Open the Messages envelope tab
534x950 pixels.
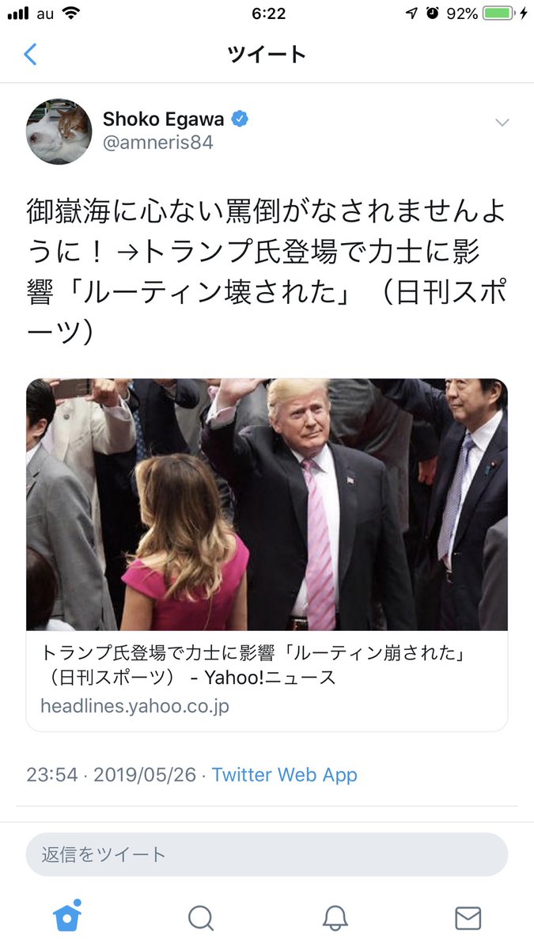point(468,918)
